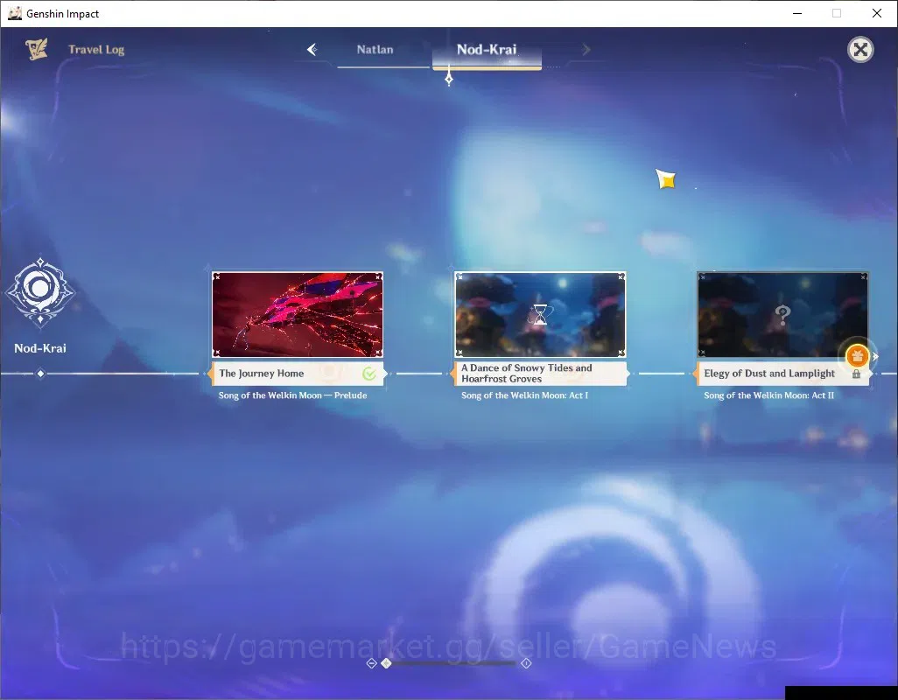Click the diamond timeline marker under Nod-Krai
The width and height of the screenshot is (898, 700).
point(40,374)
